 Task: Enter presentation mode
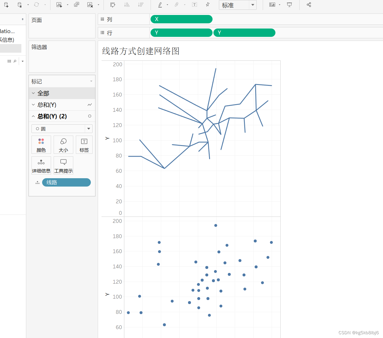coord(289,5)
